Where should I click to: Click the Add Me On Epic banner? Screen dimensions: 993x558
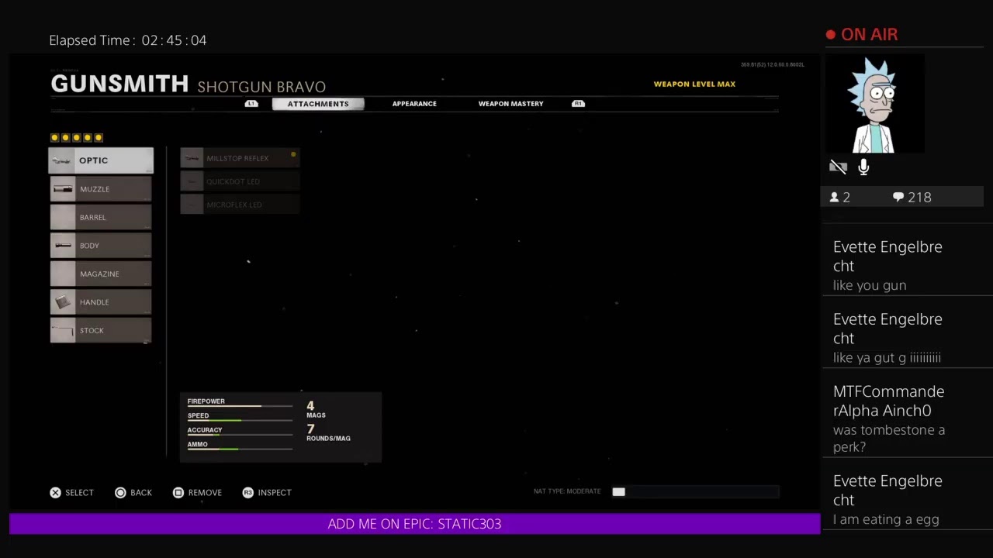(x=414, y=524)
